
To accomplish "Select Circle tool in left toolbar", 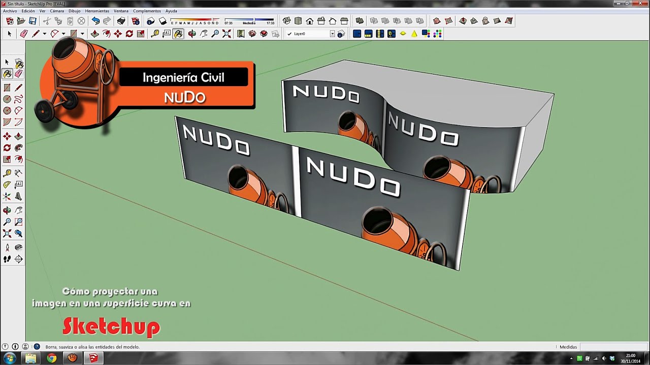I will pyautogui.click(x=7, y=99).
